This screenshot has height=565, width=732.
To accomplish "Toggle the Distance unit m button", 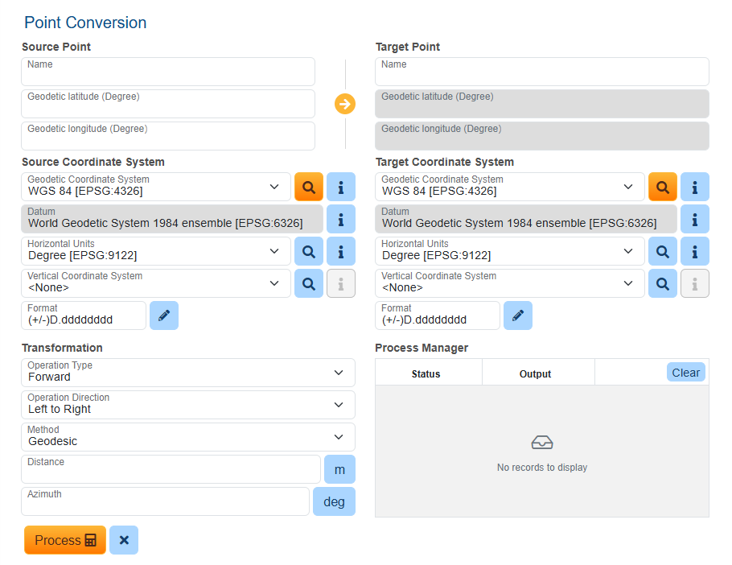I will pos(339,469).
